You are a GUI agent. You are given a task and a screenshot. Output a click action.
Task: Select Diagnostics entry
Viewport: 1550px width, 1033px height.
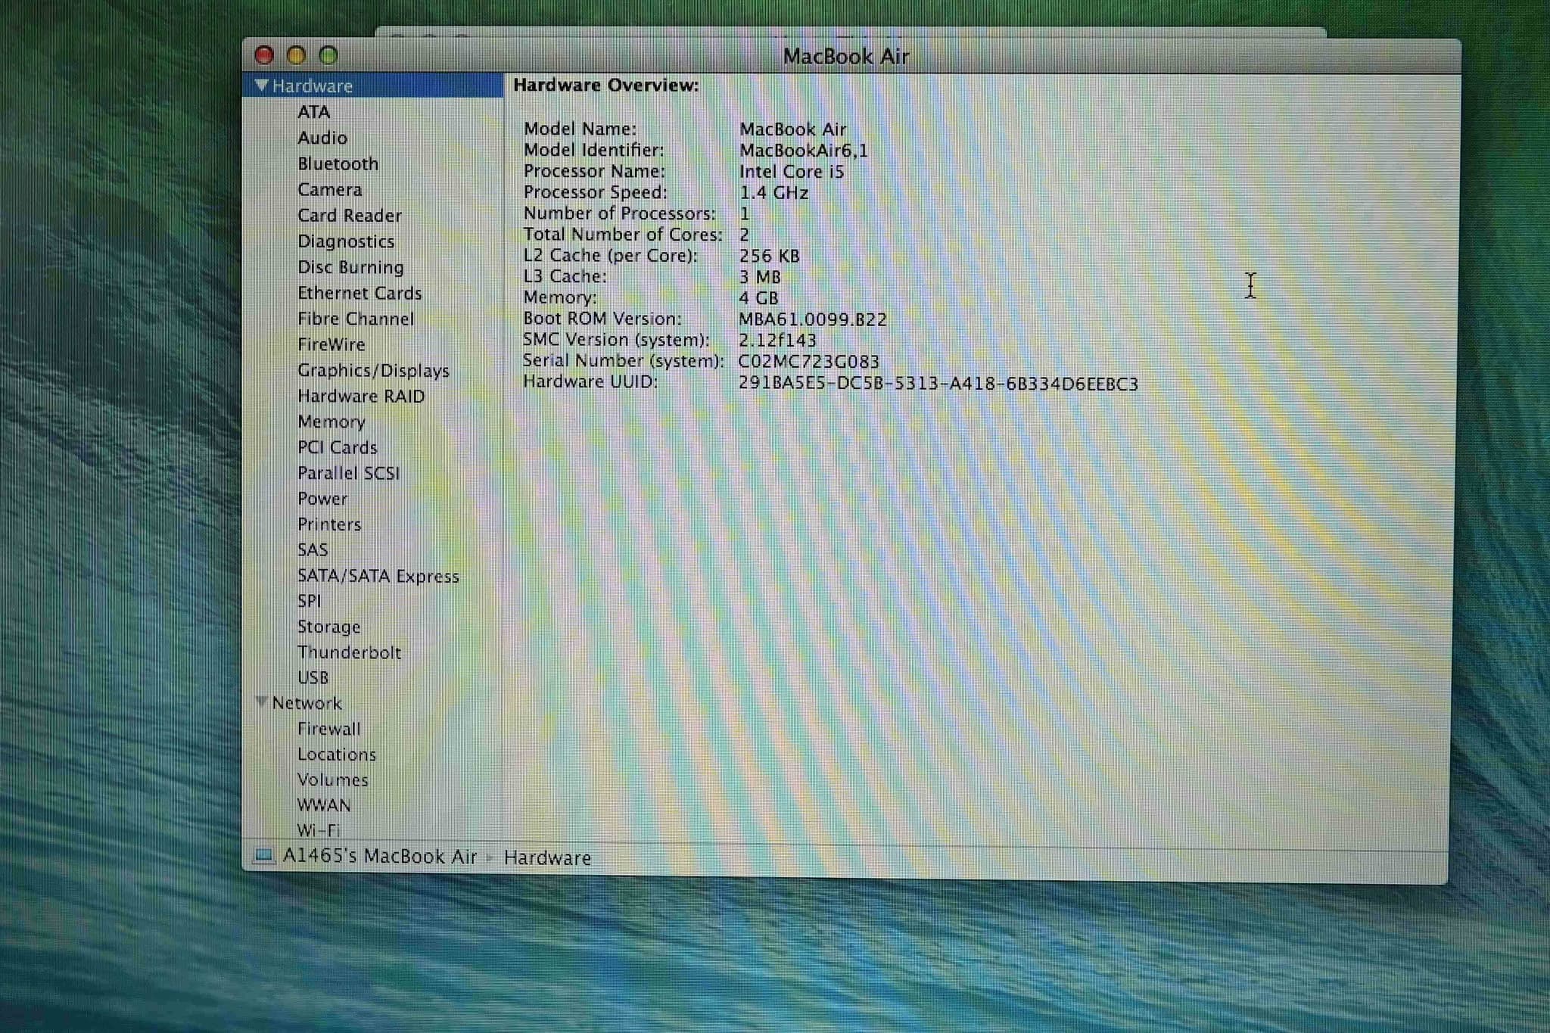(x=346, y=241)
